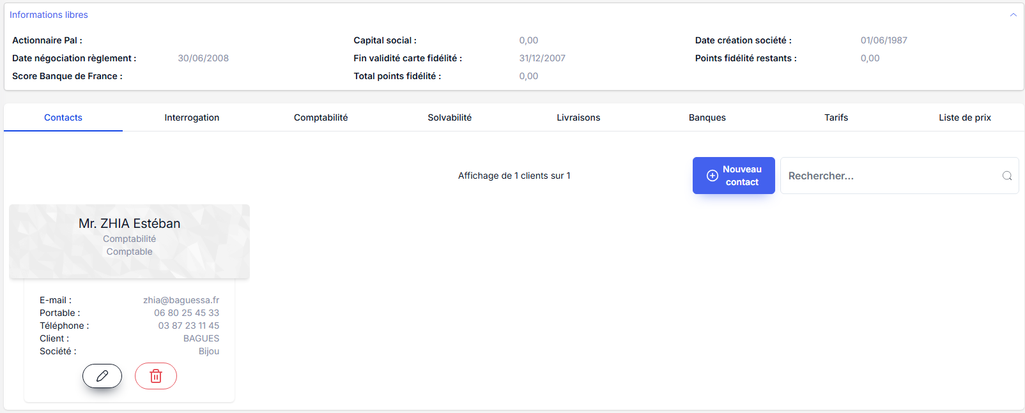The image size is (1025, 413).
Task: Click the phone number 03 87 23 11 45
Action: coord(189,326)
